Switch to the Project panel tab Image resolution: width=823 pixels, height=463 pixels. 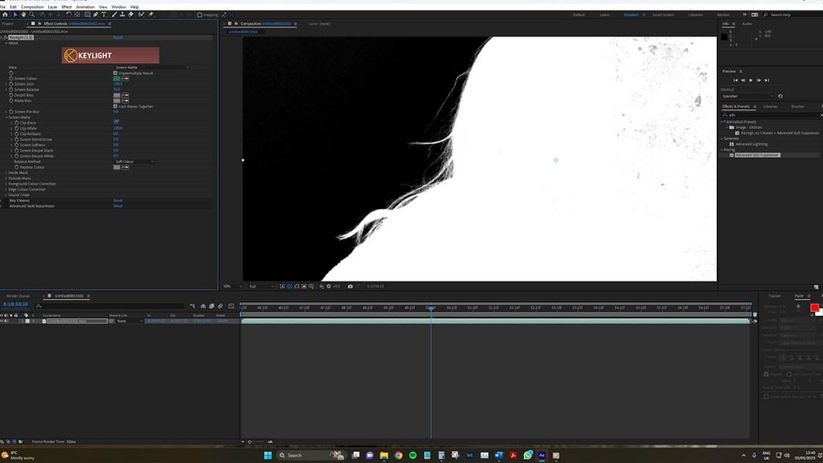7,23
